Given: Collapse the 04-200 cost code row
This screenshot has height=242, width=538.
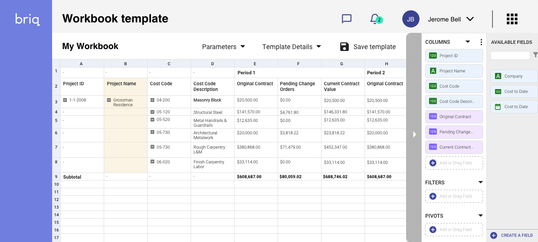Looking at the screenshot, I should point(152,101).
